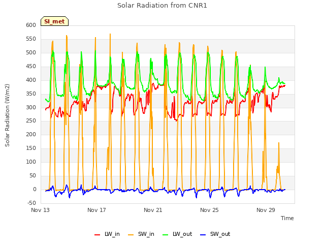
Task: Click the 200 y-axis tick label
Action: [31, 134]
